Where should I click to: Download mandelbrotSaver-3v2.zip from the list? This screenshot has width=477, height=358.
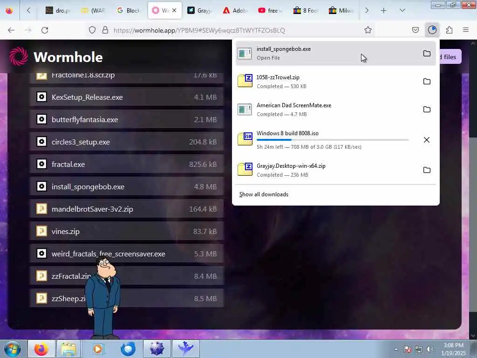127,209
